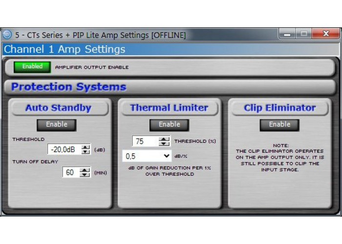Click the Clip Eliminator NOTE text
Image resolution: width=342 pixels, height=244 pixels.
point(280,158)
